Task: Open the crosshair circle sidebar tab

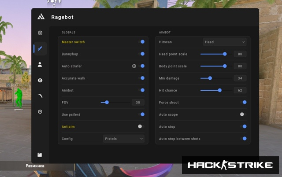Action: coord(40,33)
